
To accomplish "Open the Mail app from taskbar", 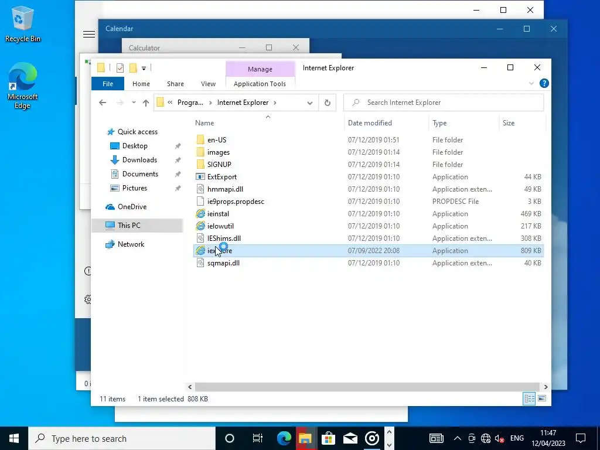I will click(x=350, y=438).
